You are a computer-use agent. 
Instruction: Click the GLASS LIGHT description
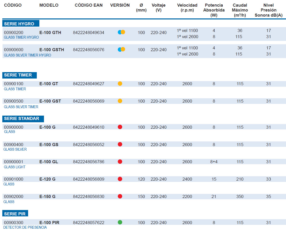coord(15,167)
